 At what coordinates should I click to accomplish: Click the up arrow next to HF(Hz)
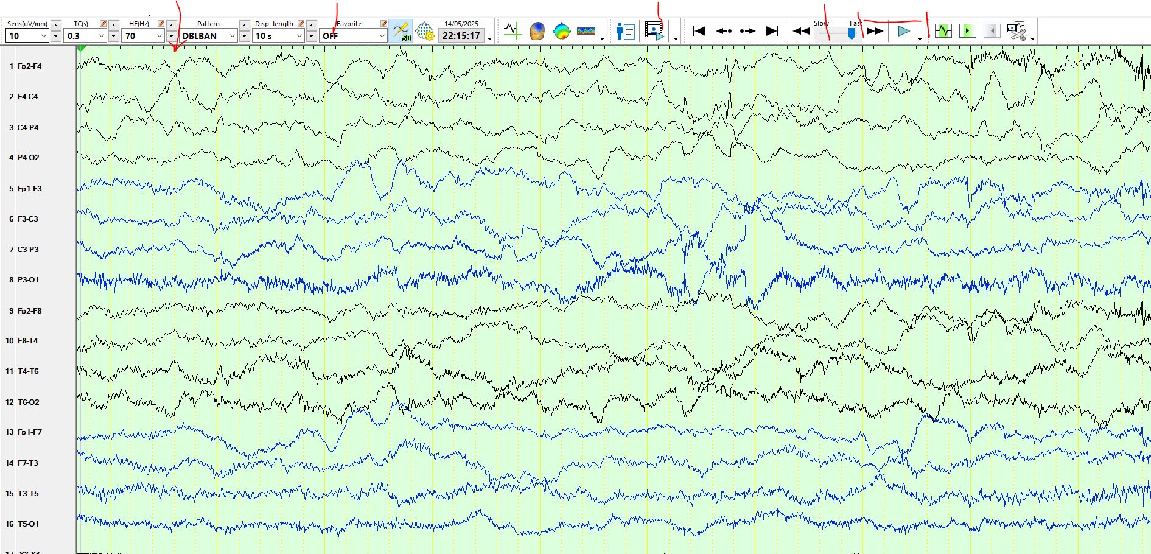(172, 25)
